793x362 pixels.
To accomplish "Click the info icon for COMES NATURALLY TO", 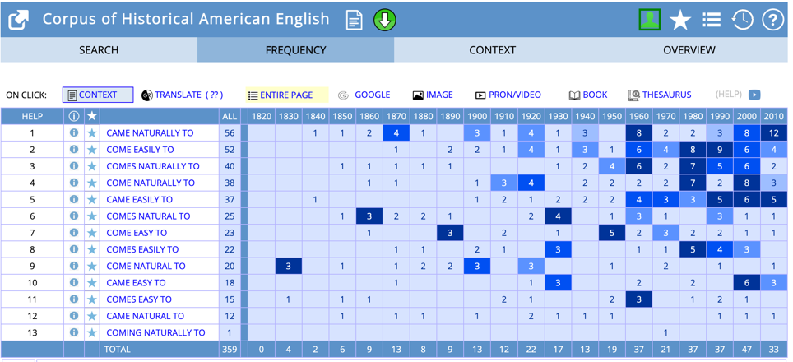I will (x=74, y=166).
